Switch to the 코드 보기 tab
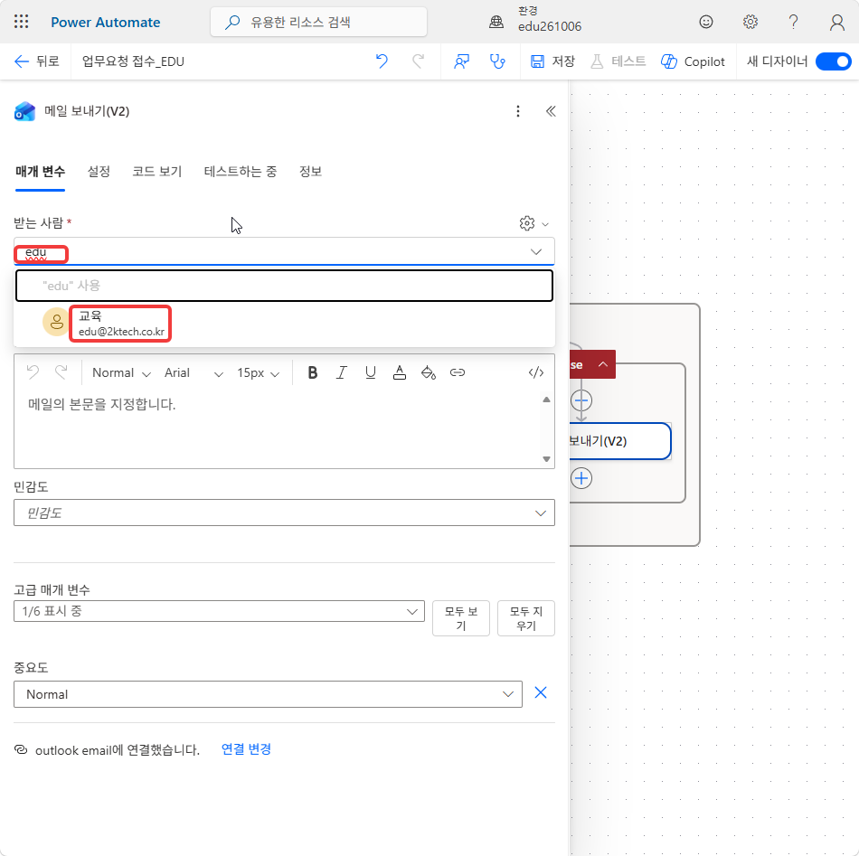Screen dimensions: 859x856 tap(156, 172)
